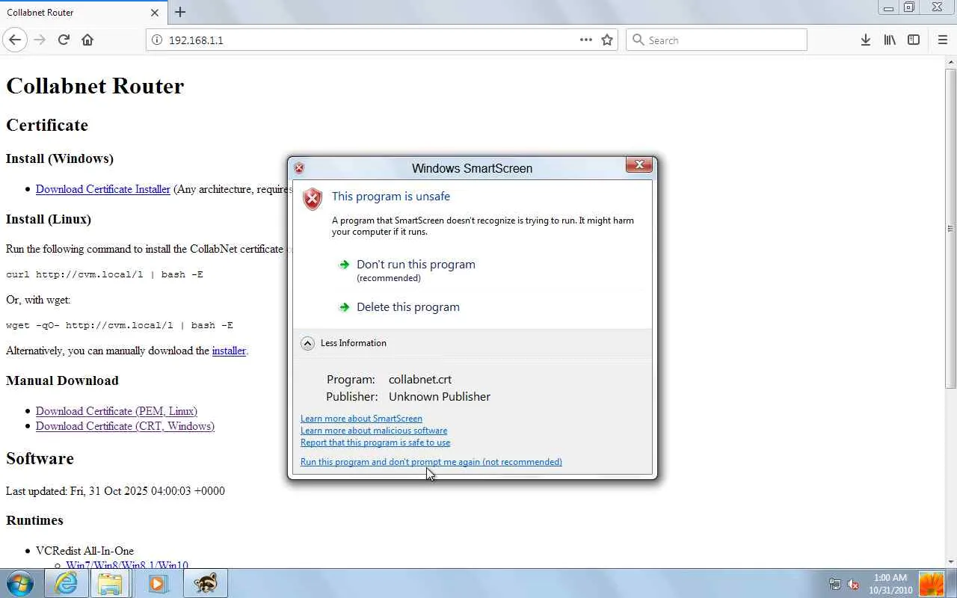Viewport: 957px width, 598px height.
Task: Click the page scrollbar down arrow
Action: (950, 561)
